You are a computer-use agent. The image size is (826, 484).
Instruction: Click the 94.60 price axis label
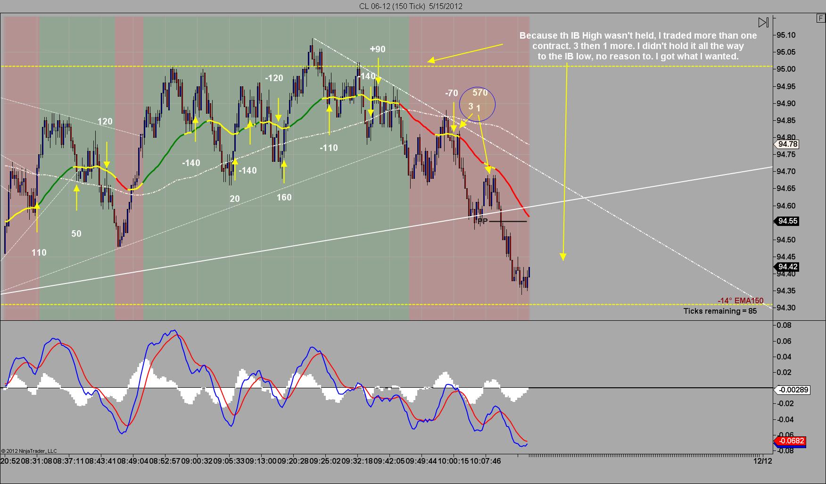click(x=785, y=206)
